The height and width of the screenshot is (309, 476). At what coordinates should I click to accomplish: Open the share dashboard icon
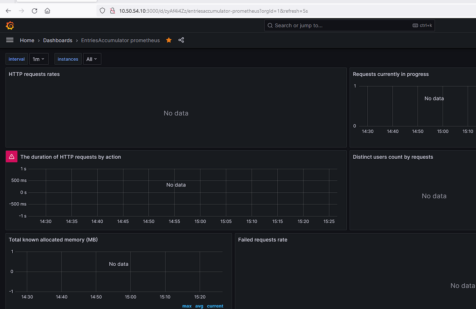(x=181, y=40)
